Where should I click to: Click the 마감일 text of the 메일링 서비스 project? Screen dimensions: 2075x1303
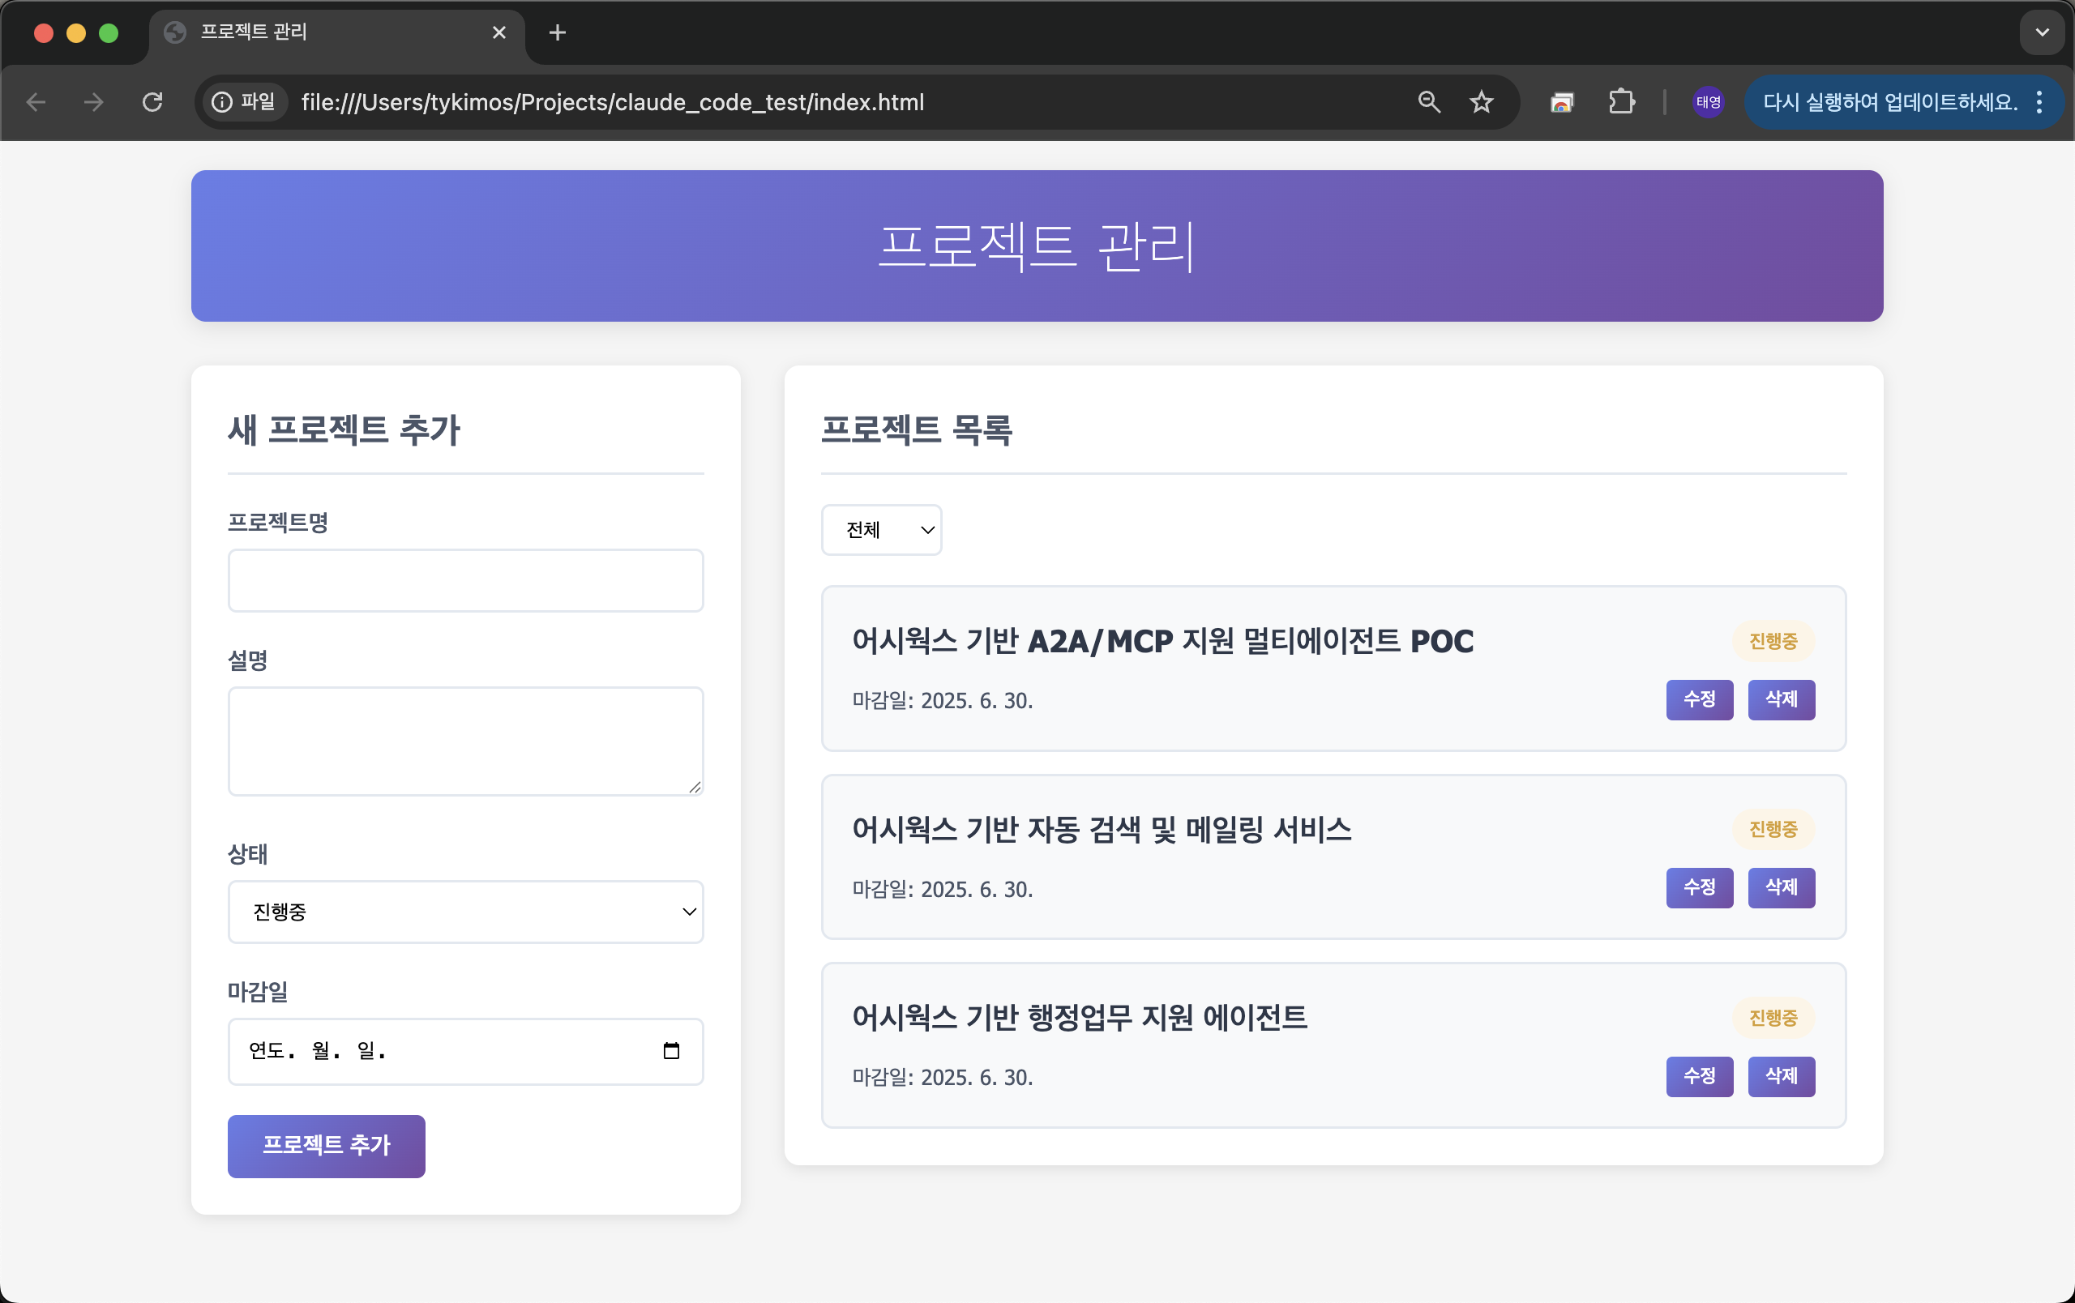(943, 889)
